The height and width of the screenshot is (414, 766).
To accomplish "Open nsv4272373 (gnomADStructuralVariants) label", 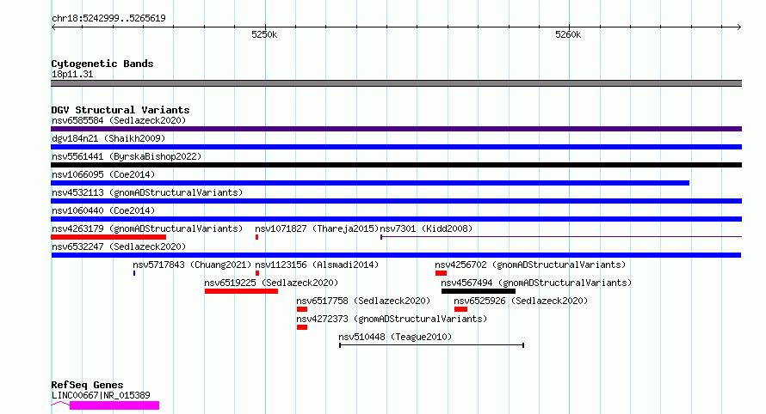I will [x=392, y=319].
